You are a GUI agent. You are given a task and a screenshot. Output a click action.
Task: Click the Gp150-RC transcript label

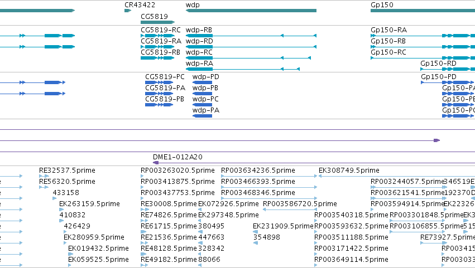[388, 52]
